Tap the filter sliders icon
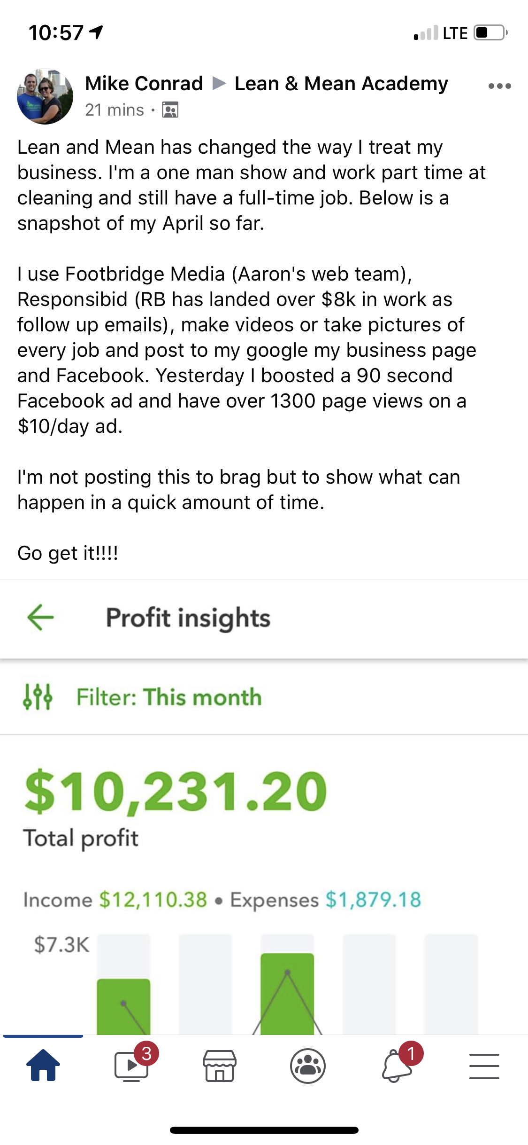Viewport: 528px width, 1145px height. coord(38,697)
